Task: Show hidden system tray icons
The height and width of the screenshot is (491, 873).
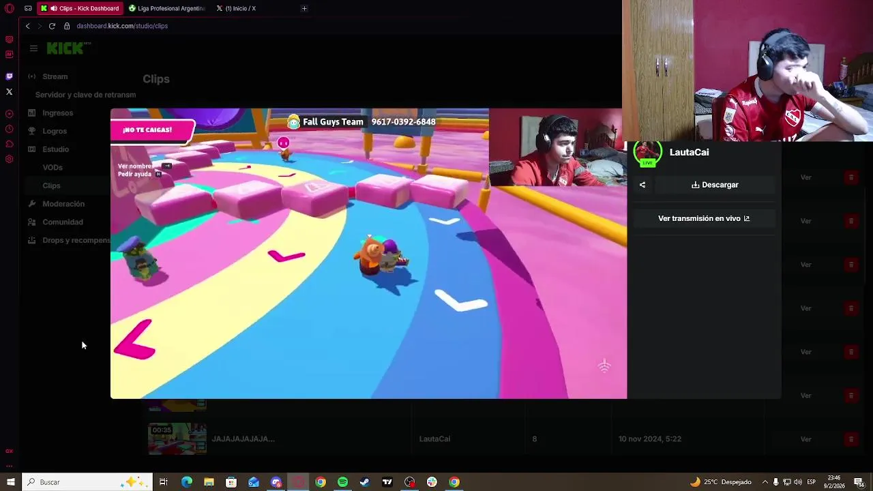Action: (765, 482)
